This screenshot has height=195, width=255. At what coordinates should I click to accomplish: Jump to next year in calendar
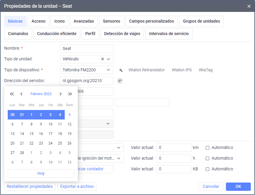point(70,94)
